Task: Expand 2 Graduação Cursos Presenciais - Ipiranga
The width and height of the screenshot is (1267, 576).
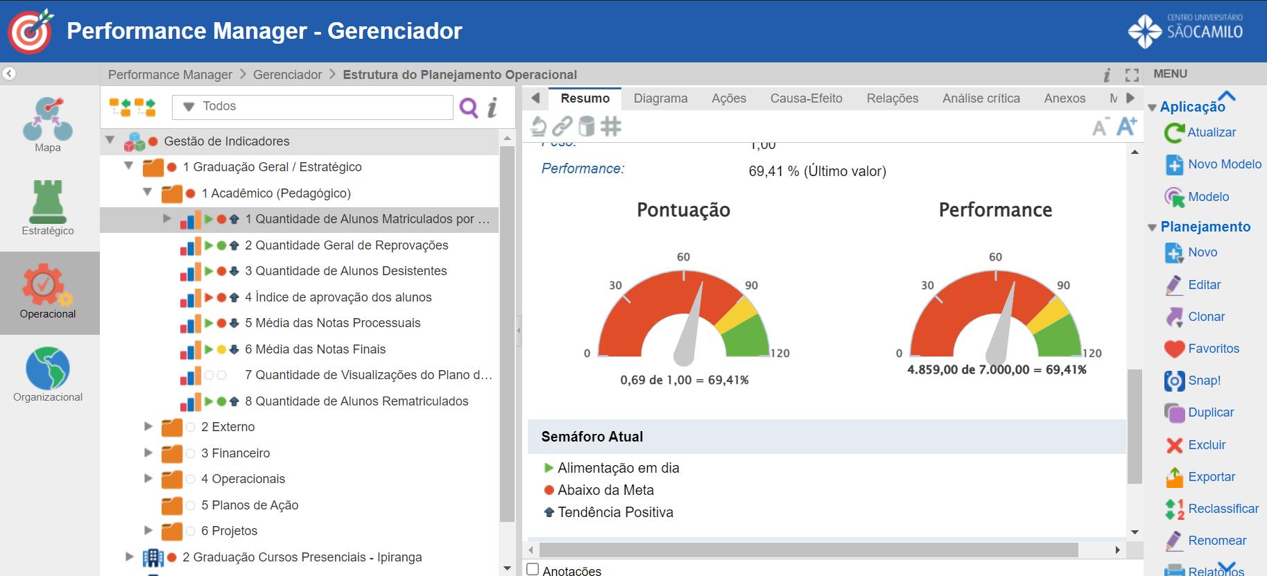Action: [x=129, y=557]
